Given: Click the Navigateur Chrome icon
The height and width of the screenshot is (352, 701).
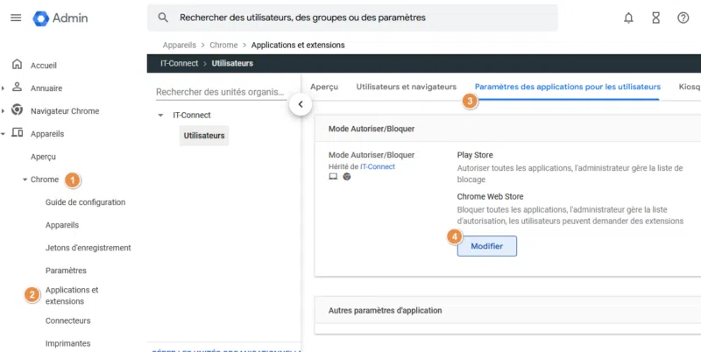Looking at the screenshot, I should (17, 110).
